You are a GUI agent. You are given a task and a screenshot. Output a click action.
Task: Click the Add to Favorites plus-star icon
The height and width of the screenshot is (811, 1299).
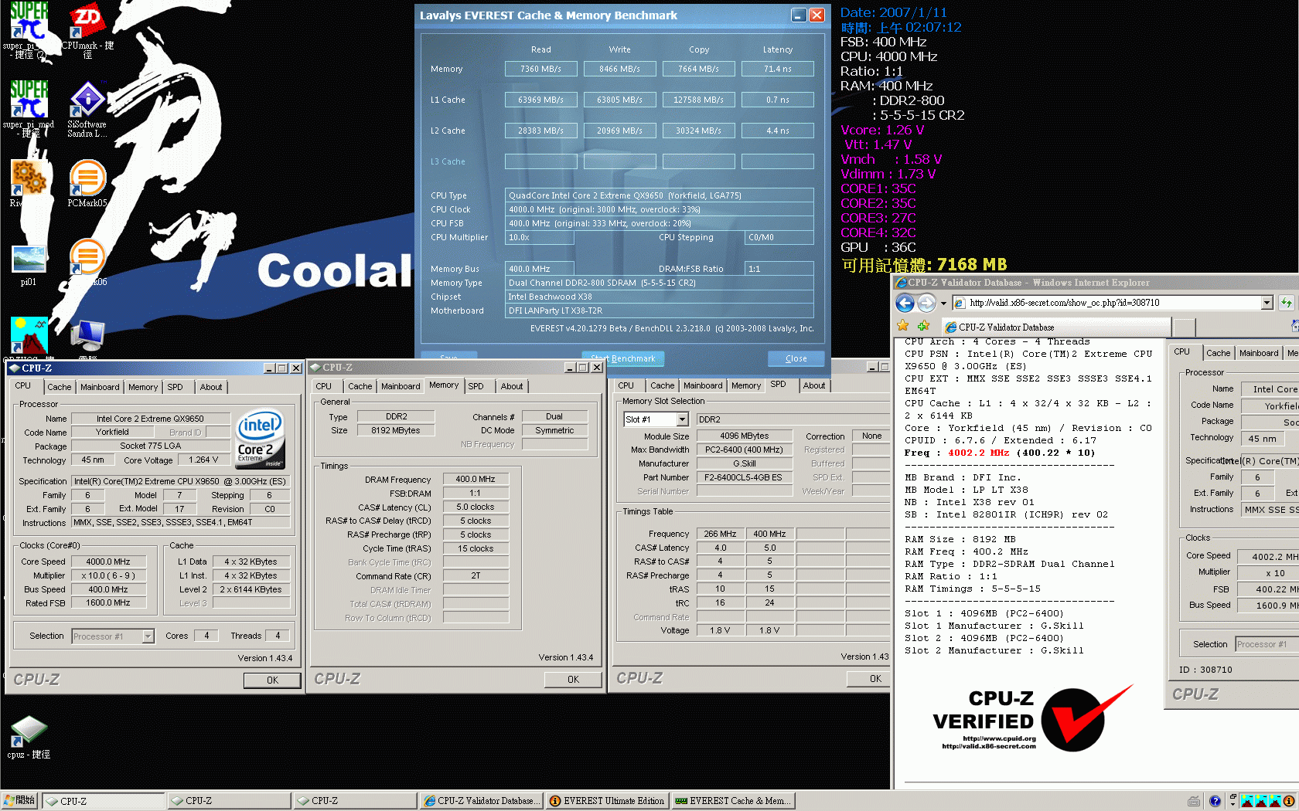coord(922,326)
